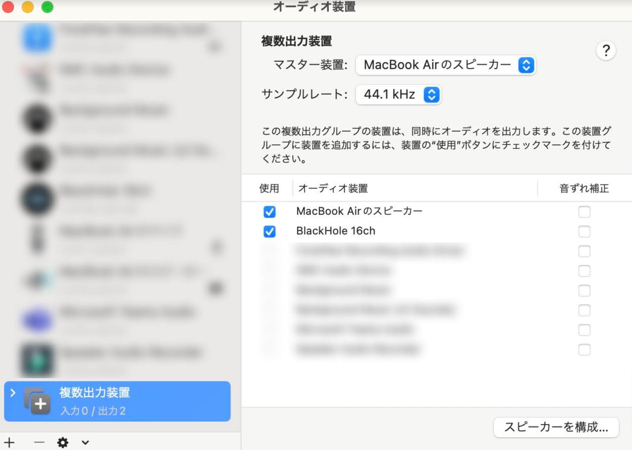The height and width of the screenshot is (450, 632).
Task: Click the スピーカーを構成... button
Action: tap(556, 427)
